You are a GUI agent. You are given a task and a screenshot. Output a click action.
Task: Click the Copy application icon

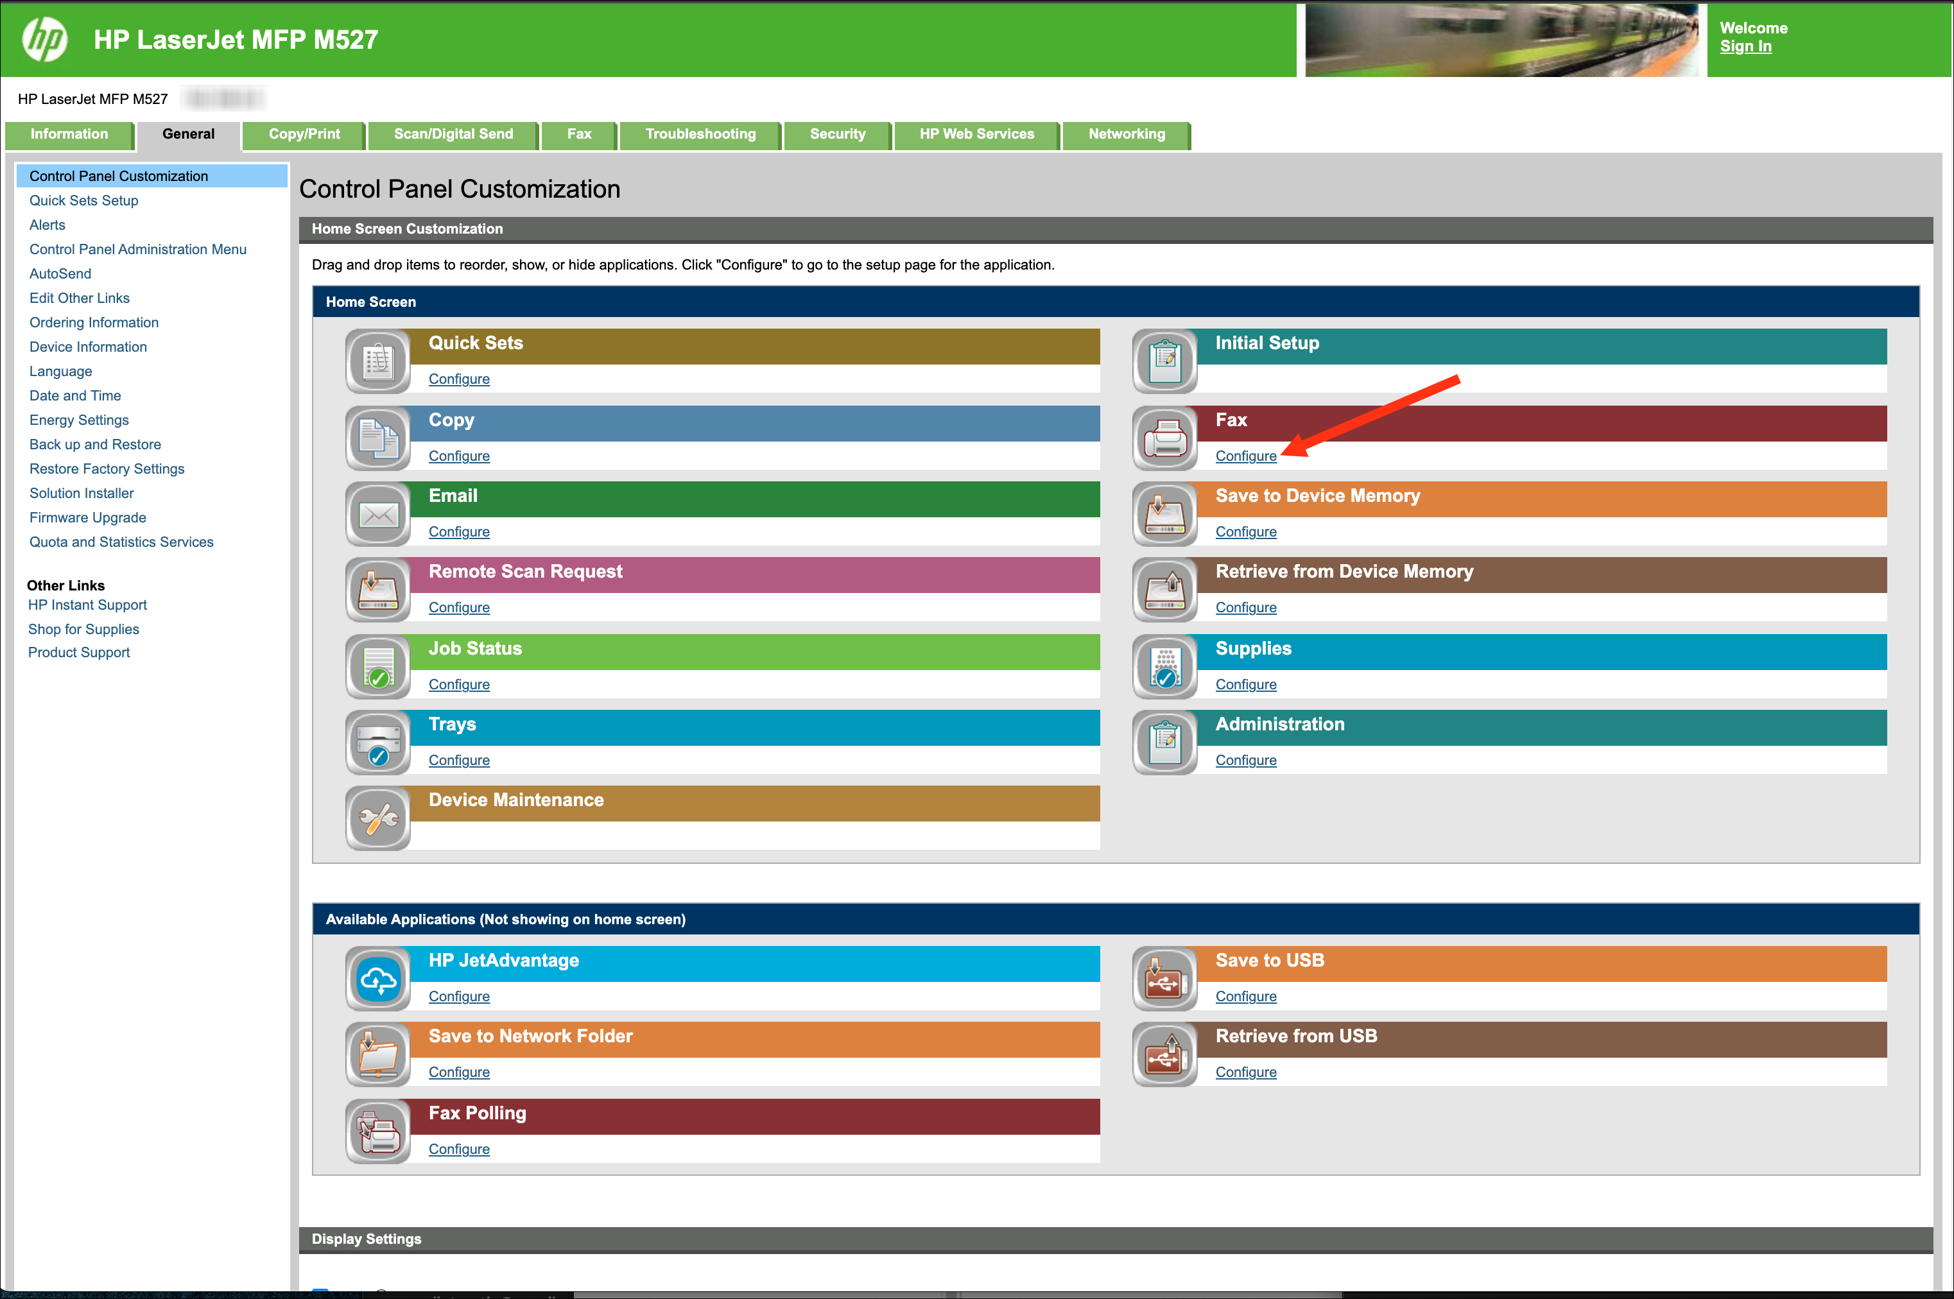(378, 438)
